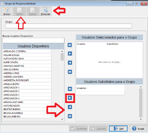Click the scroll down arrow of substitutes list
The width and height of the screenshot is (148, 133).
141,119
